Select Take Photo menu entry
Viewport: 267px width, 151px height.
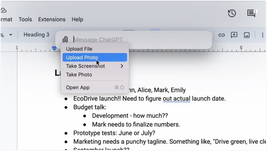tap(79, 75)
